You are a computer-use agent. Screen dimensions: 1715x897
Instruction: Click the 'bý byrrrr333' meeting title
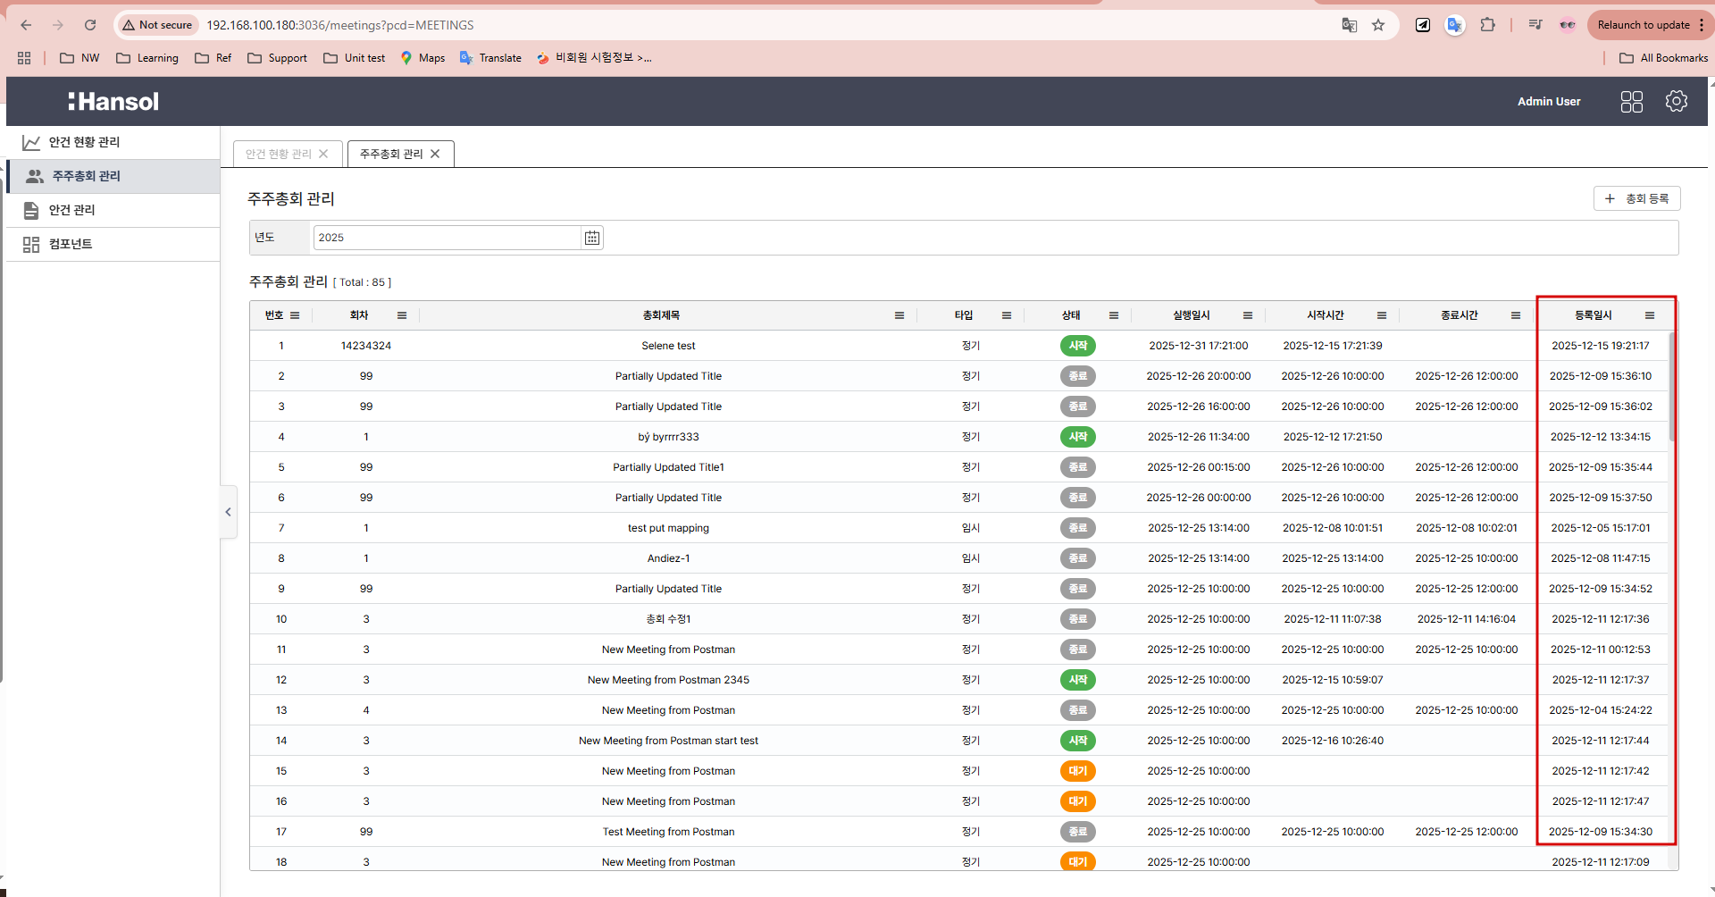pos(668,437)
